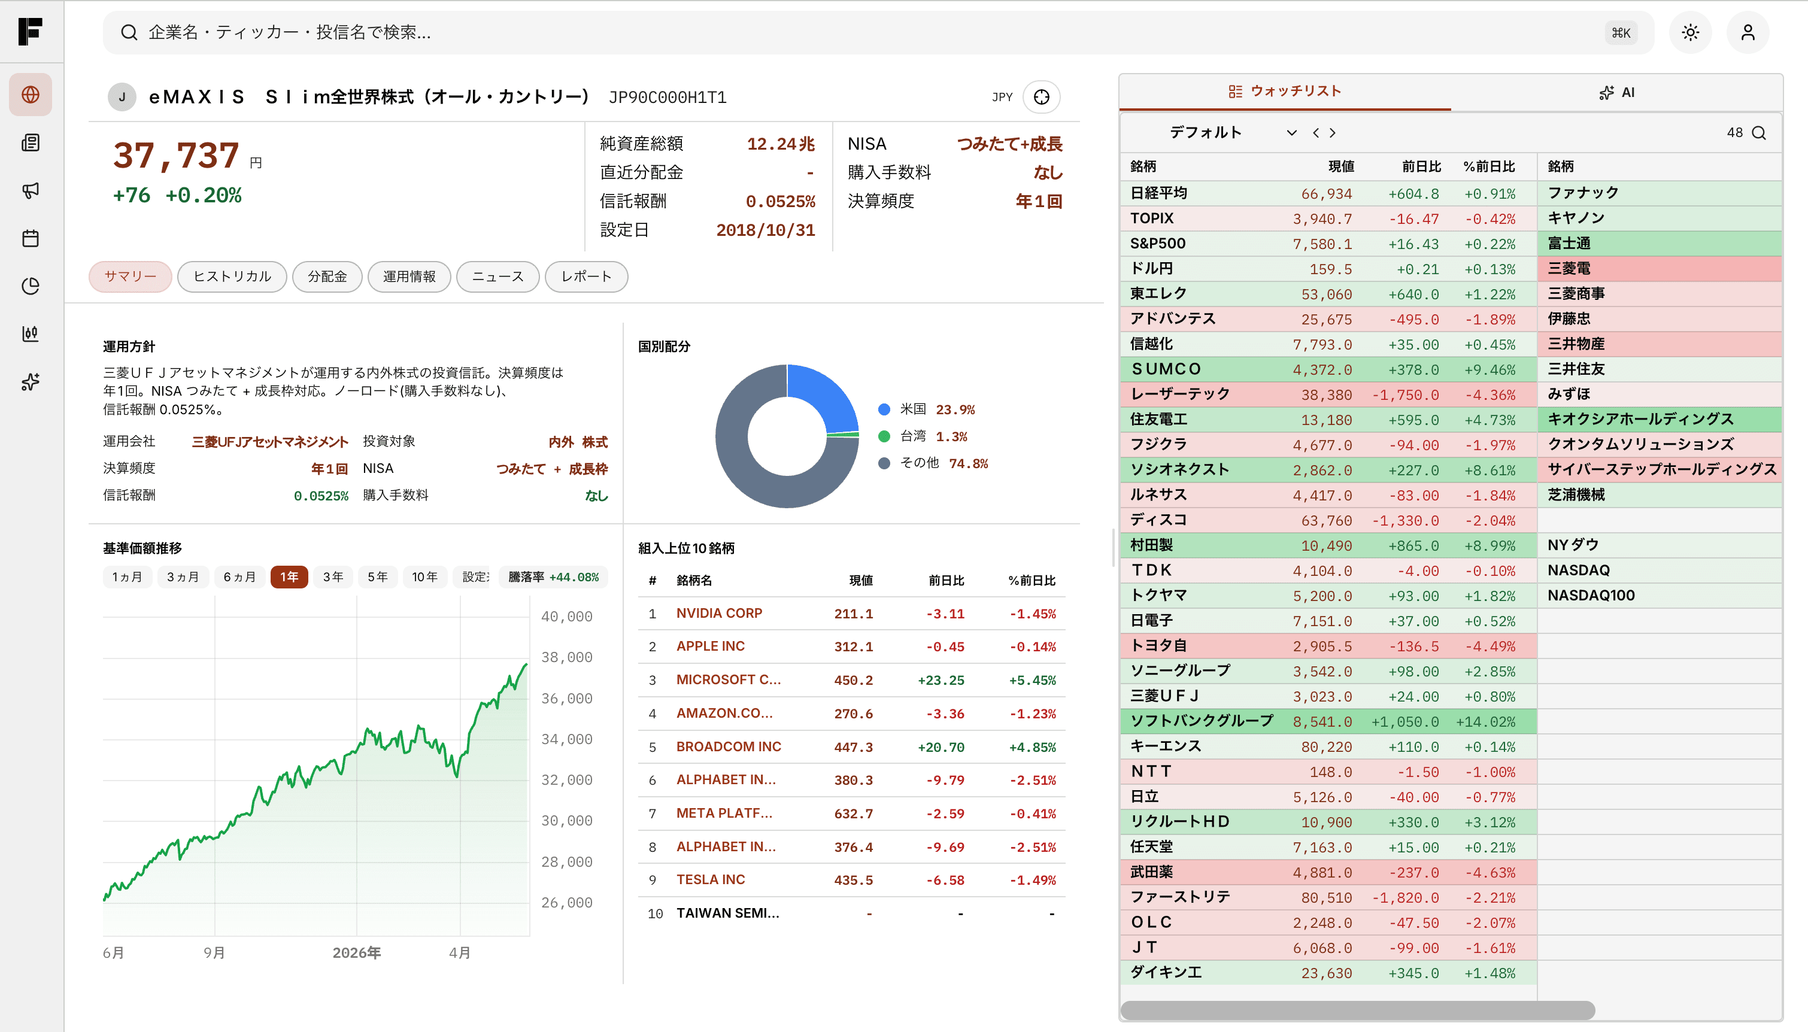Select the ニュース tab
The height and width of the screenshot is (1032, 1808).
[498, 277]
